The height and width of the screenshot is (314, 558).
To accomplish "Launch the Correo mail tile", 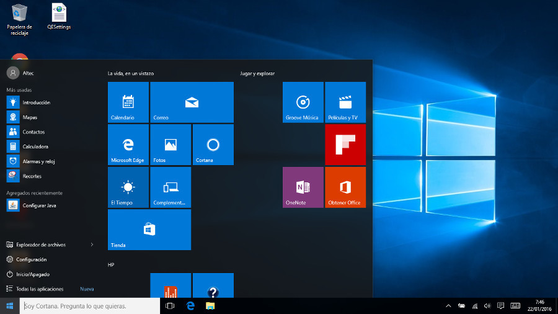I will click(x=192, y=102).
